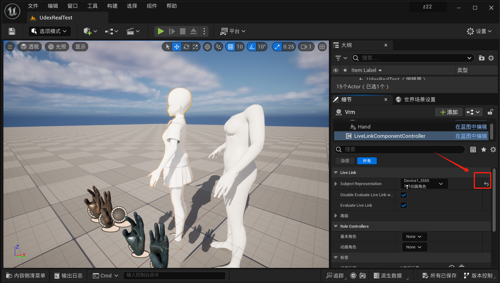This screenshot has width=500, height=283.
Task: Expand the 高级 advanced section
Action: 336,216
